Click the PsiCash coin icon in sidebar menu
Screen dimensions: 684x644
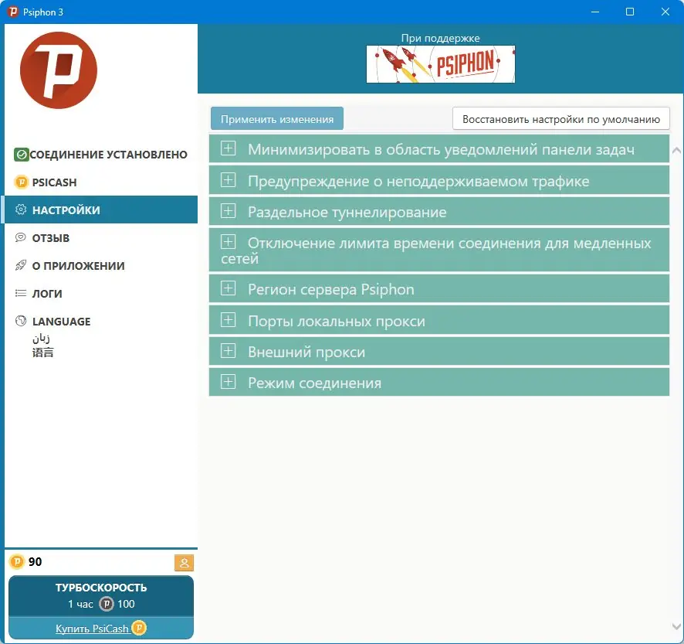[x=21, y=182]
